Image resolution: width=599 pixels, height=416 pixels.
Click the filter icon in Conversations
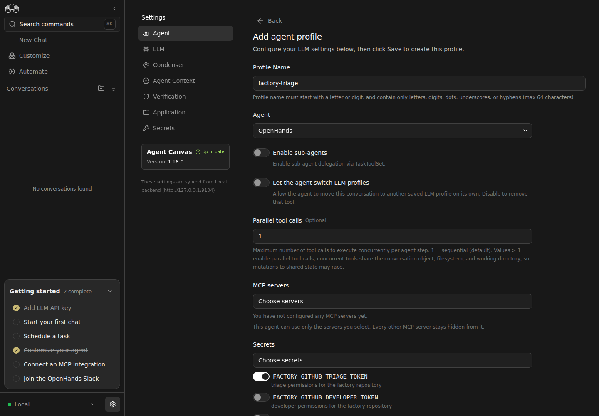[114, 89]
